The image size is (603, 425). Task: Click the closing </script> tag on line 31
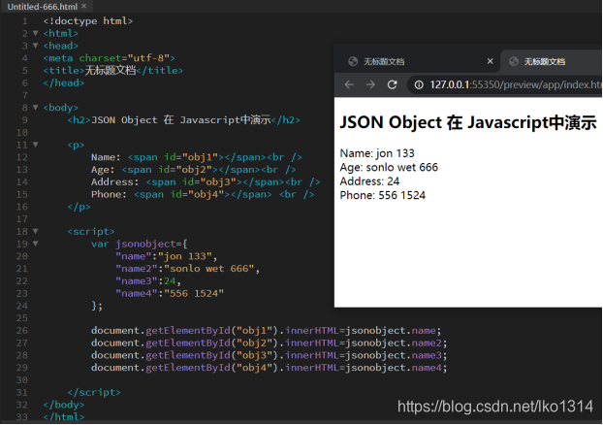tap(94, 392)
